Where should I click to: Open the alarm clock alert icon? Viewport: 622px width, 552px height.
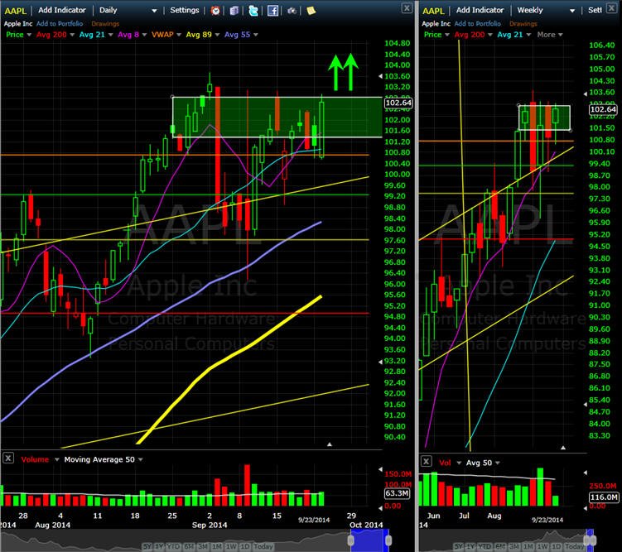click(215, 11)
